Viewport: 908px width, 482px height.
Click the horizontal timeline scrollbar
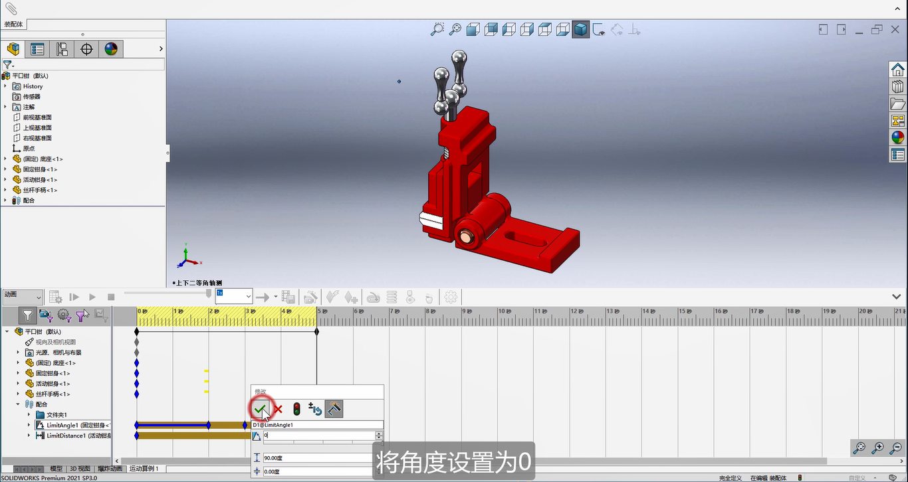coord(473,461)
